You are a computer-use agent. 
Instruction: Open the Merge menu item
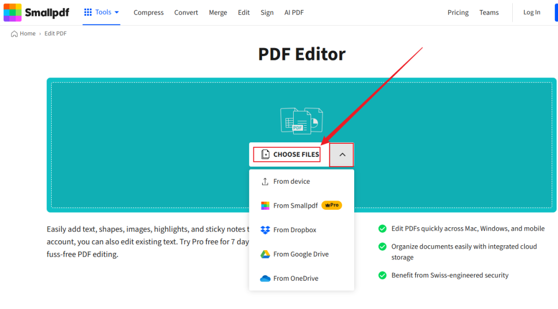tap(218, 13)
